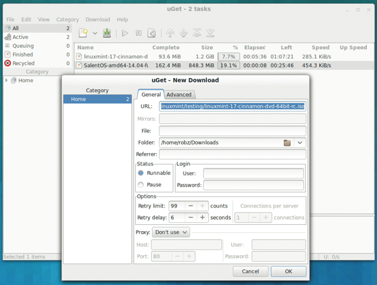The height and width of the screenshot is (285, 377).
Task: Click the Cancel button
Action: click(x=251, y=271)
